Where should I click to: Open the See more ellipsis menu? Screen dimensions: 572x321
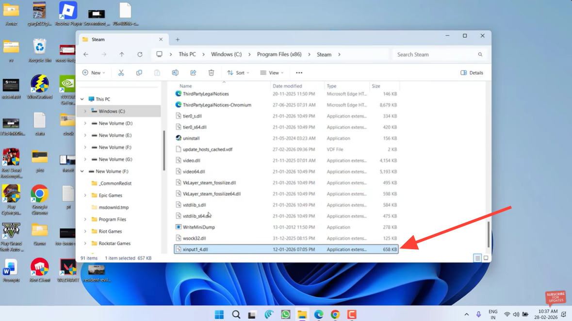299,73
